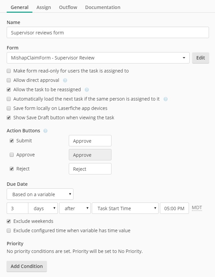Click help icon beside Allow the task to be reassigned
215x277 pixels.
point(87,90)
